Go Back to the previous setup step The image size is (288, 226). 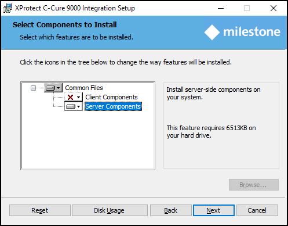(x=171, y=210)
